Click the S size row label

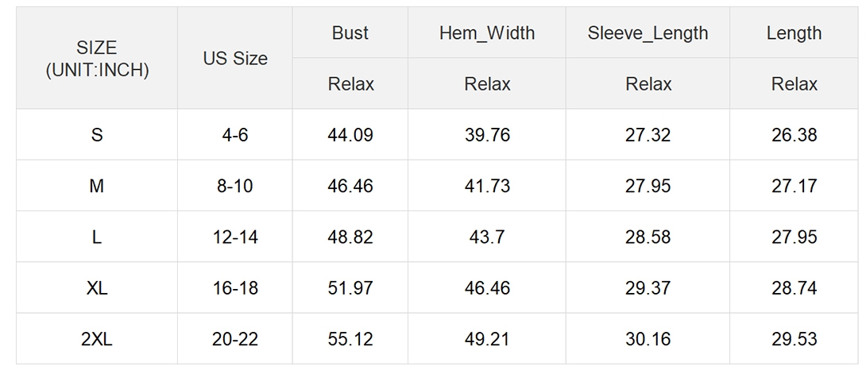97,135
